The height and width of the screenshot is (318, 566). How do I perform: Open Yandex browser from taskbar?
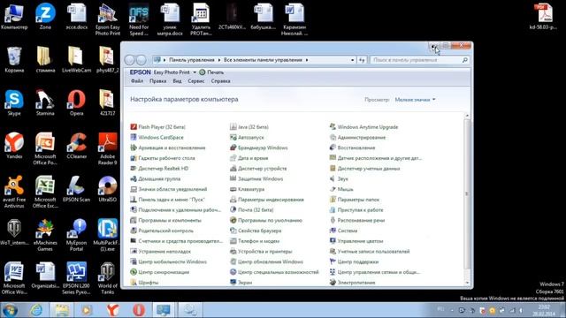coord(113,310)
